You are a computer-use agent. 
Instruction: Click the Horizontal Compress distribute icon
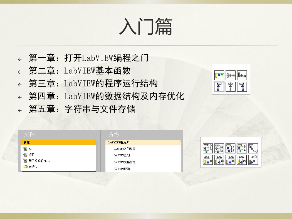tap(253, 160)
